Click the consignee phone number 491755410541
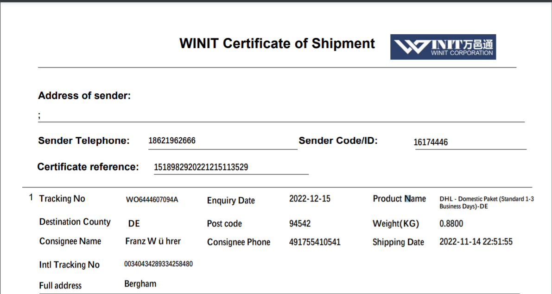This screenshot has height=294, width=552. click(315, 242)
